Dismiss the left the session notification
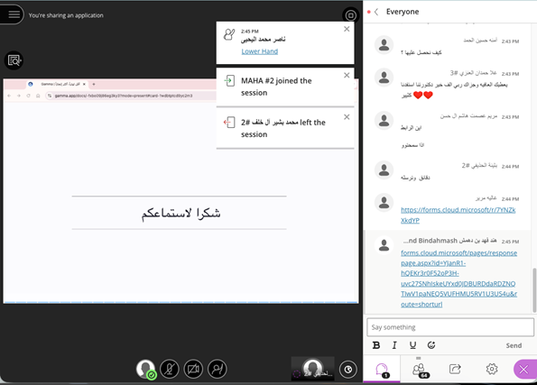The image size is (537, 385). pyautogui.click(x=347, y=117)
